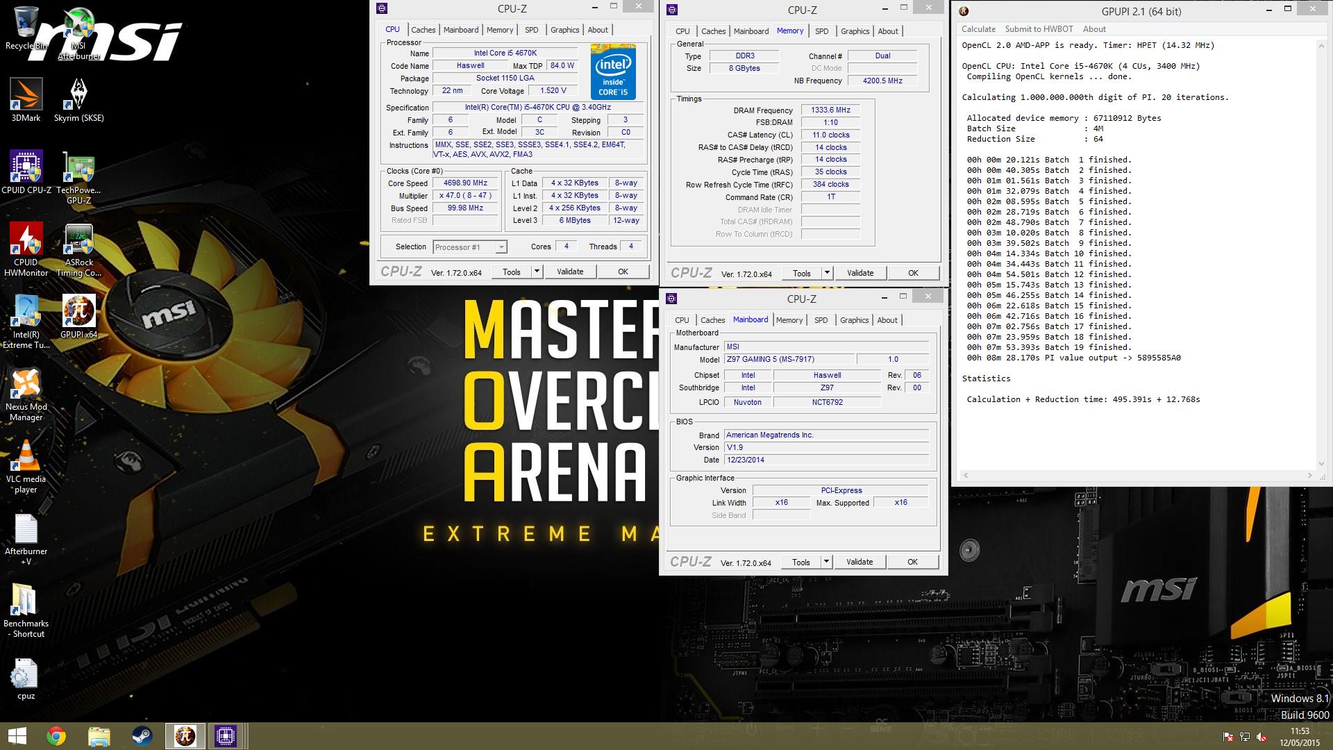Click Tools button in Mainboard window
1333x750 pixels.
801,562
